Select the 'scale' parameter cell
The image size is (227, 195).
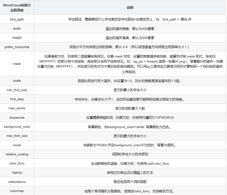(x=17, y=81)
